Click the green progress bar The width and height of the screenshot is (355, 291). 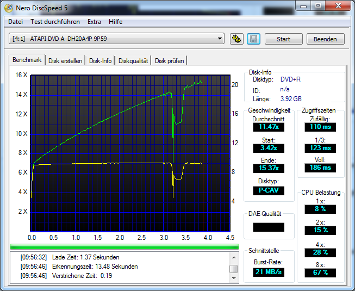point(124,246)
